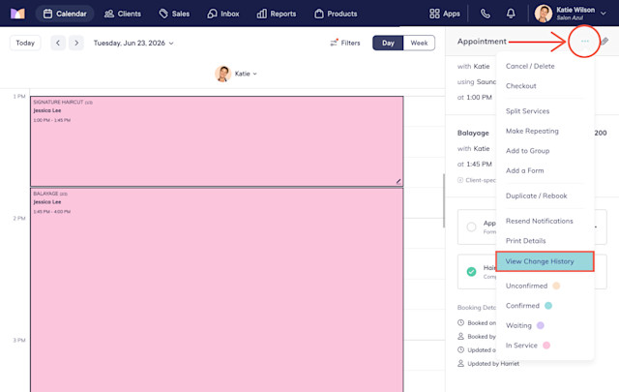619x392 pixels.
Task: Set status to Unconfirmed
Action: coord(526,286)
